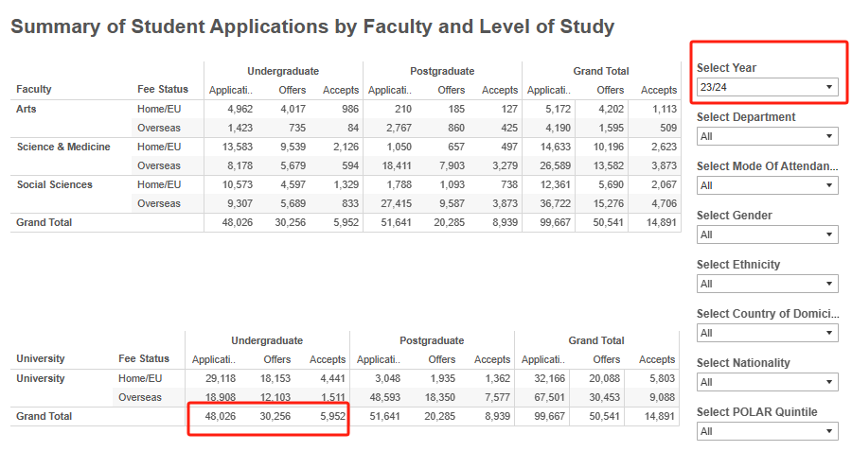Screen dimensions: 852x451
Task: Open the Select Ethnicity dropdown
Action: tap(767, 284)
